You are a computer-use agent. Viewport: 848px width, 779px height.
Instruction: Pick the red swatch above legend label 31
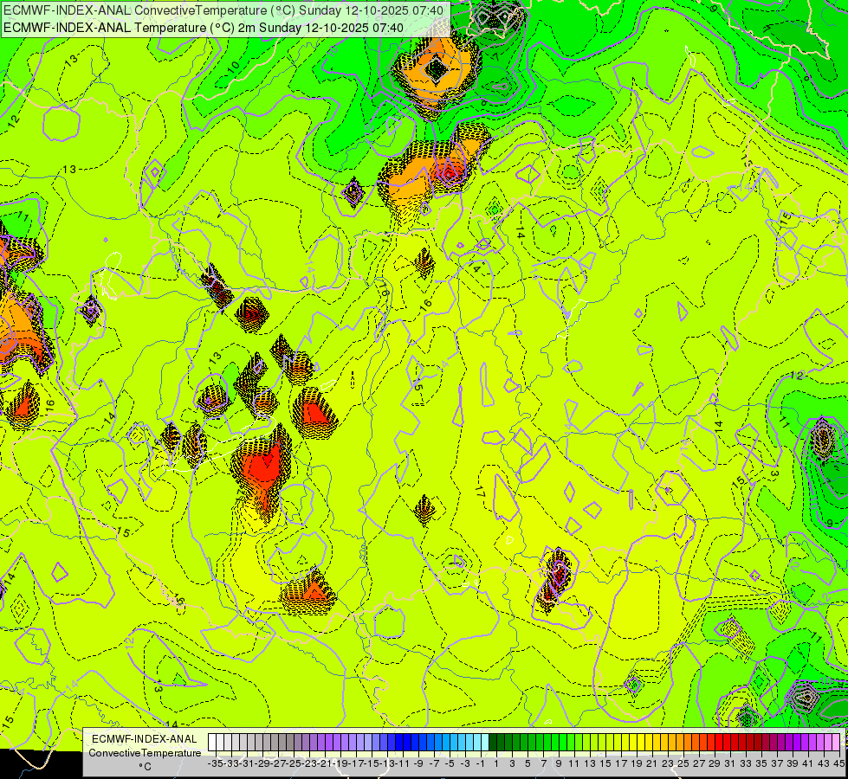coord(727,743)
